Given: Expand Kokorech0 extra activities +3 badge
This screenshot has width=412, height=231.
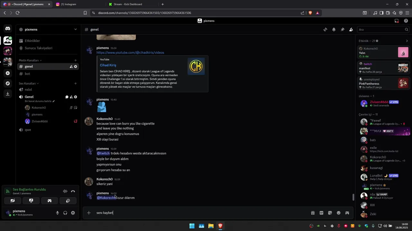Looking at the screenshot, I should click(x=404, y=161).
